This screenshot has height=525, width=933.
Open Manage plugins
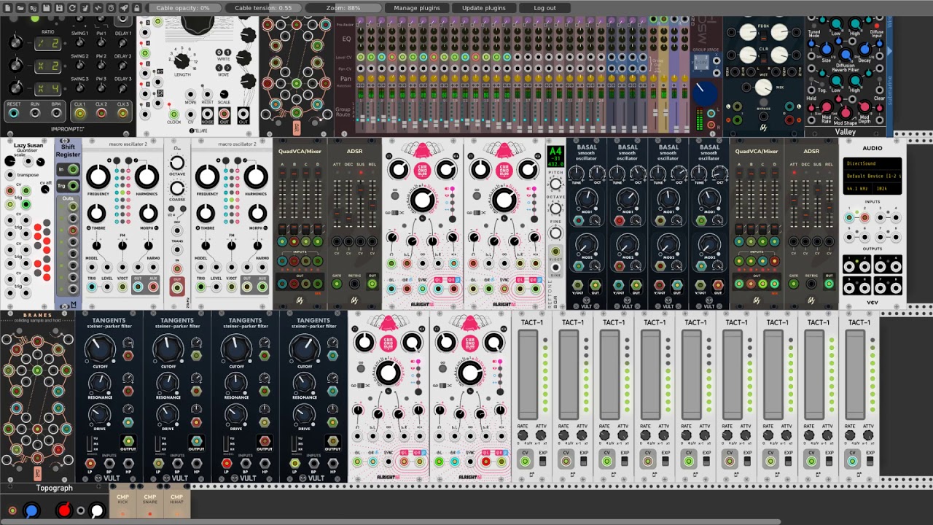tap(417, 8)
